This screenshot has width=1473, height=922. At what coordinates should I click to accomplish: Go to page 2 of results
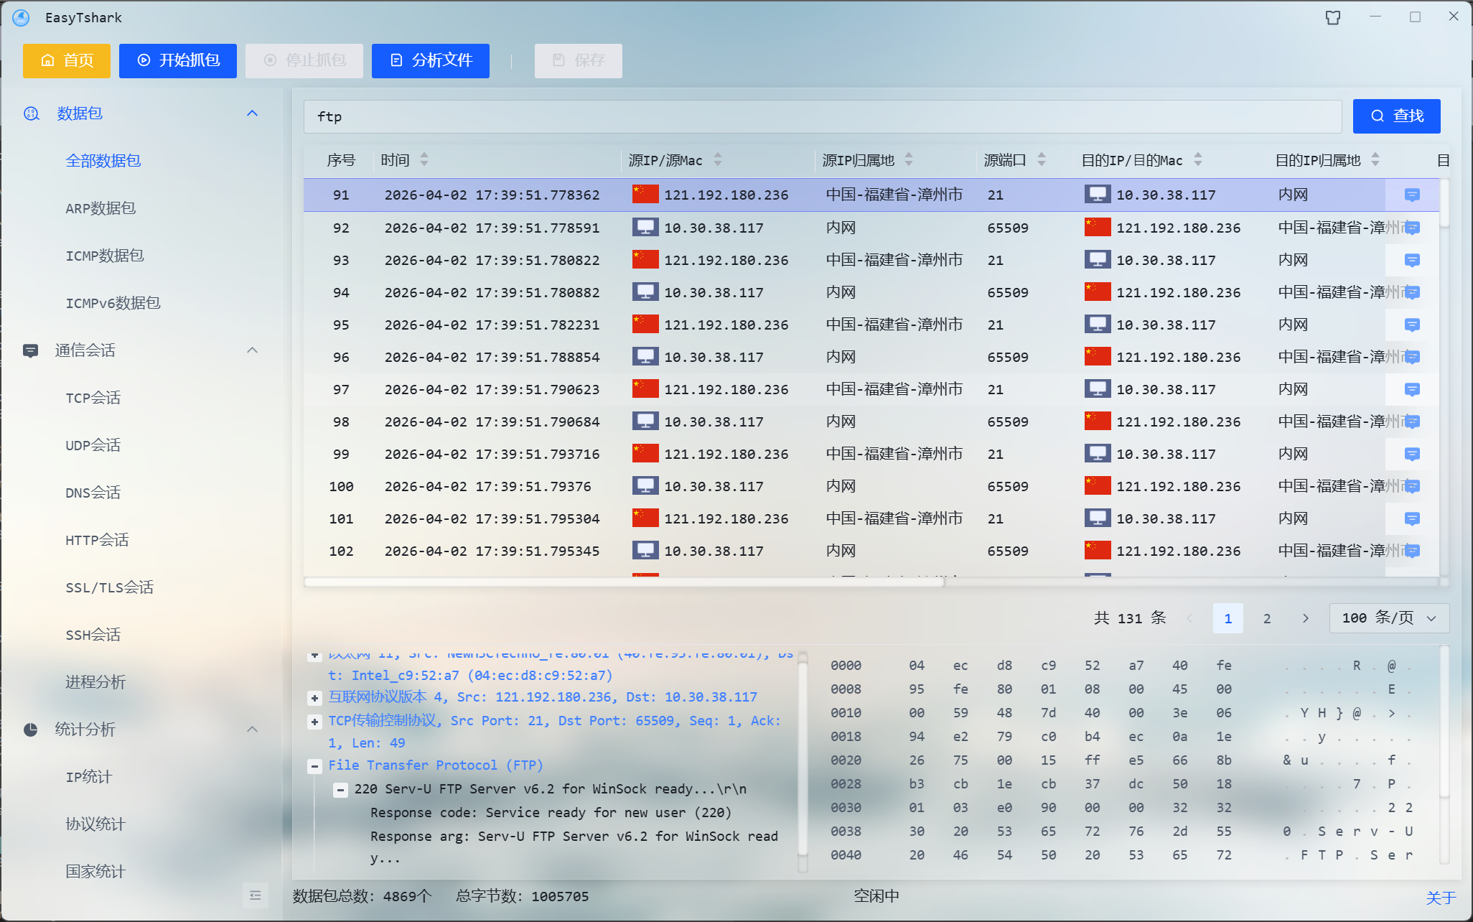1267,618
